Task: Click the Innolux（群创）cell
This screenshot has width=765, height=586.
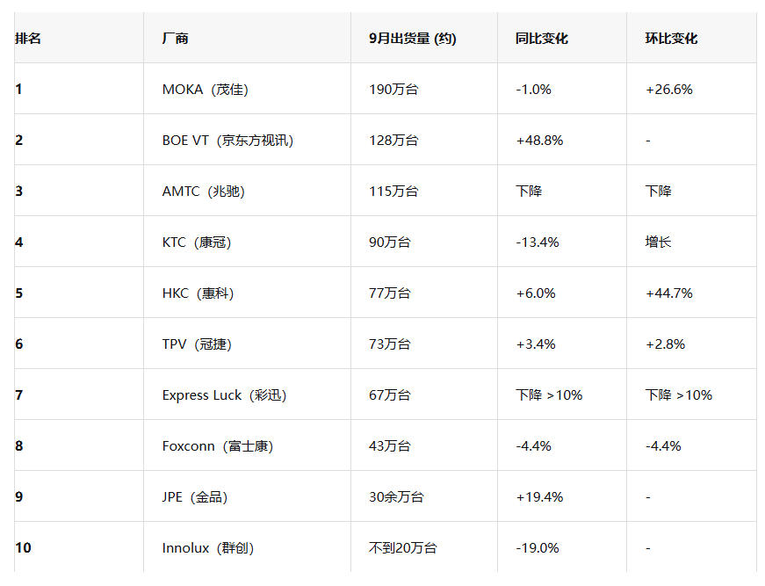Action: click(208, 548)
